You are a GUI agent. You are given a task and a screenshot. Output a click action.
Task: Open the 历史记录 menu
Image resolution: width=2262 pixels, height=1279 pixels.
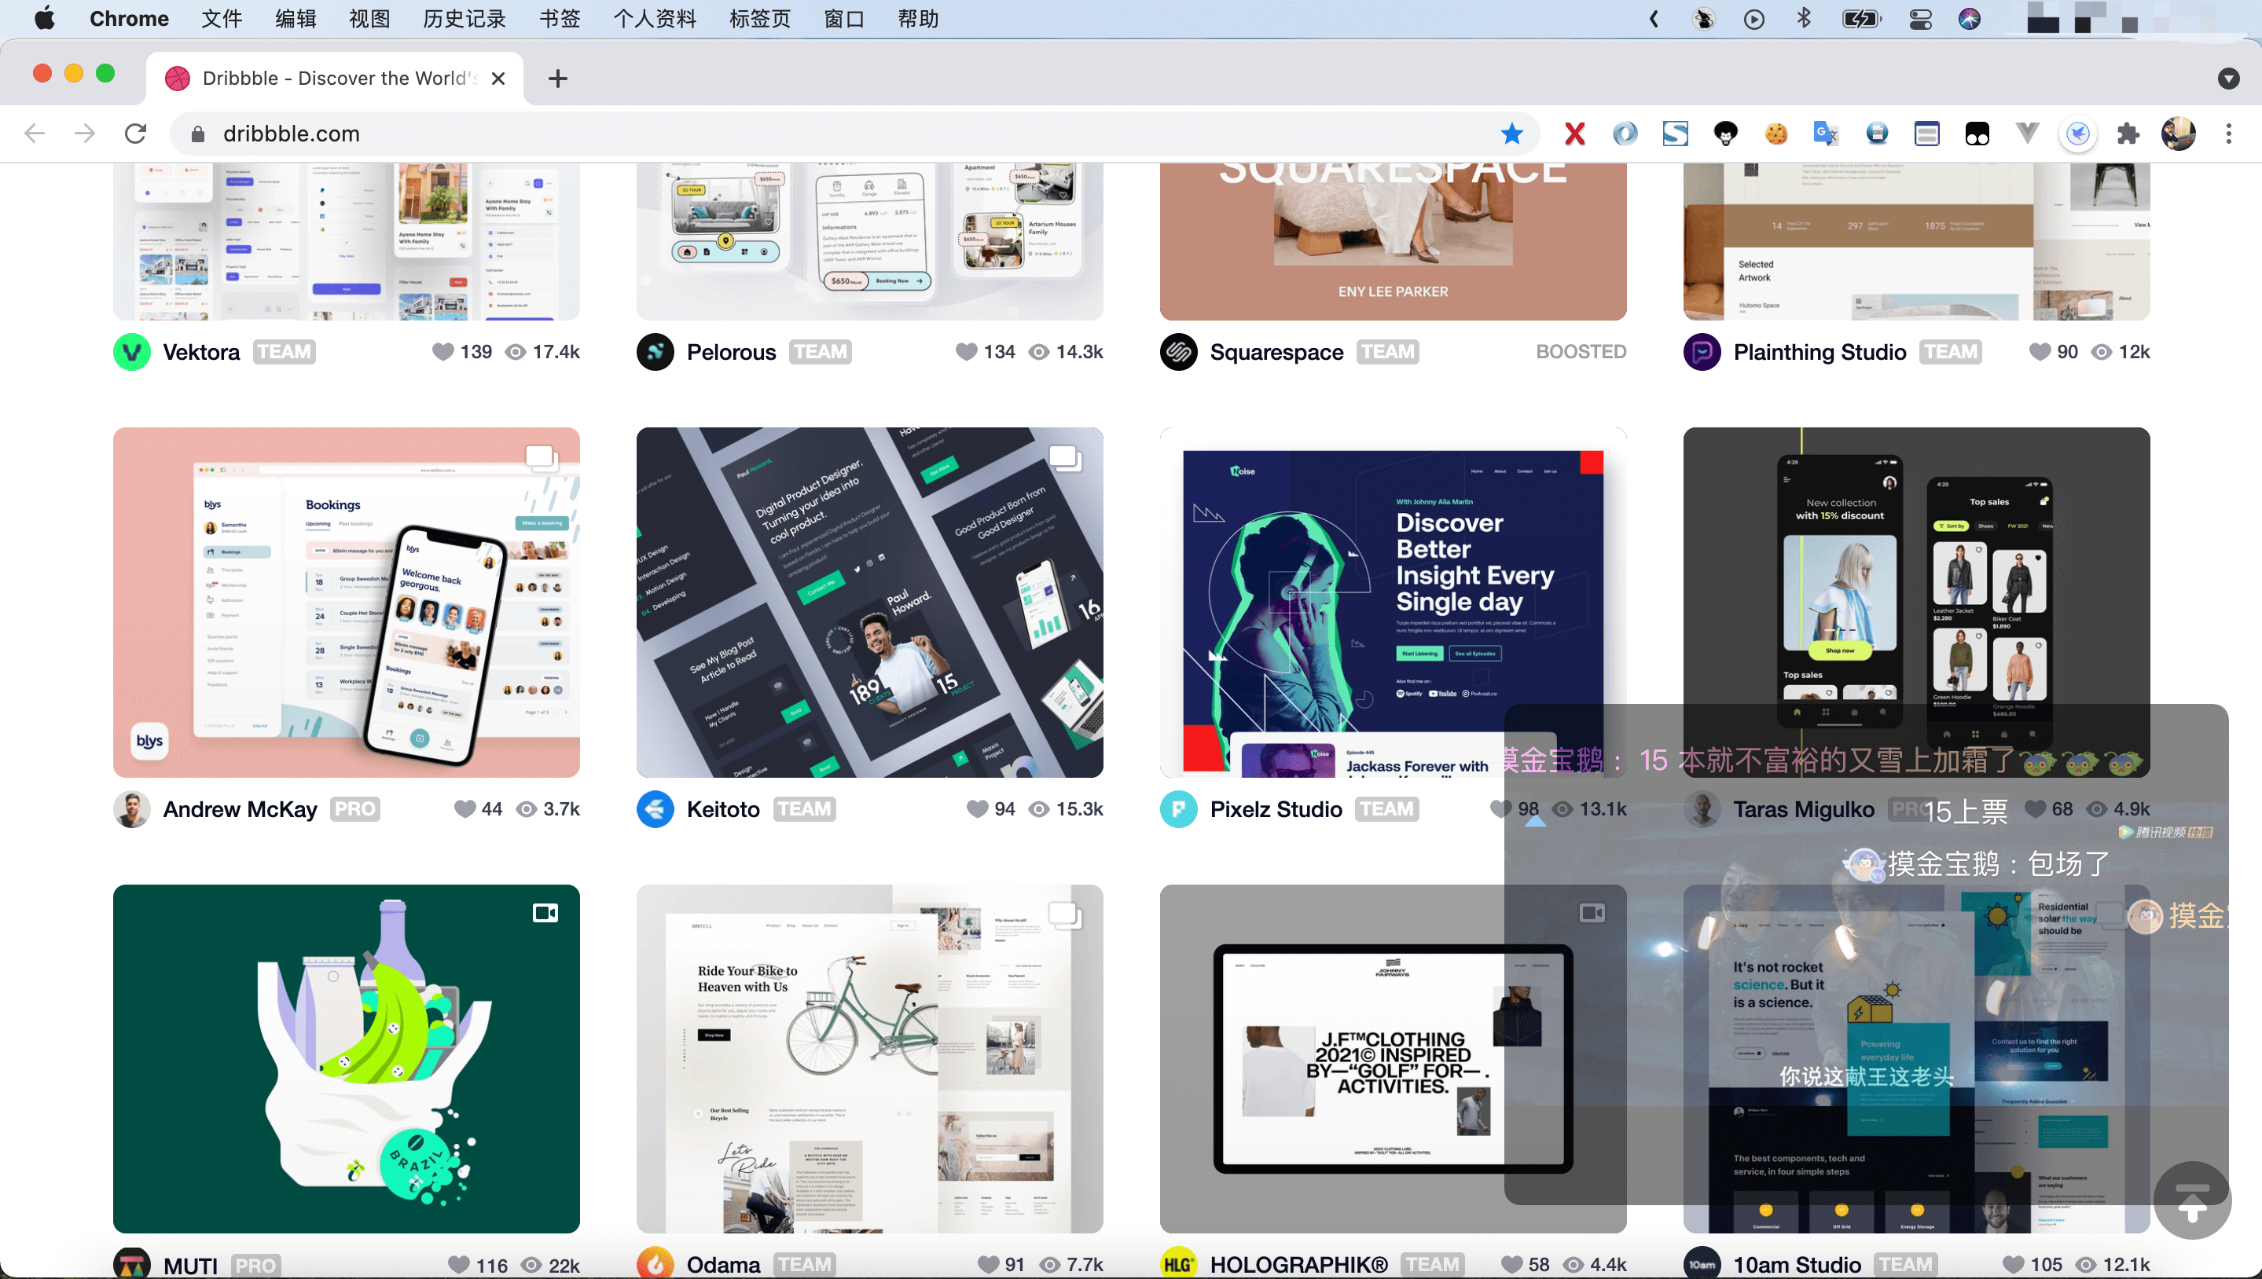(x=464, y=18)
